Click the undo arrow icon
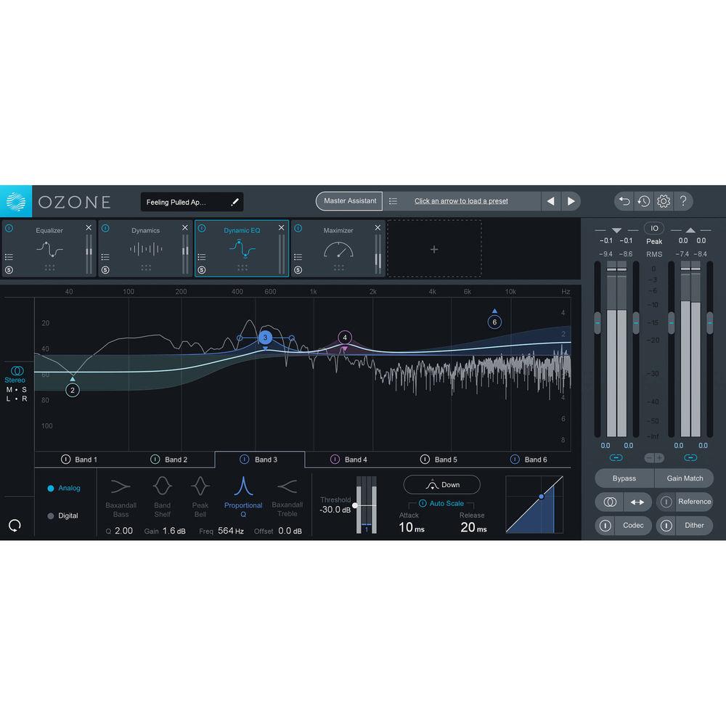 click(624, 201)
